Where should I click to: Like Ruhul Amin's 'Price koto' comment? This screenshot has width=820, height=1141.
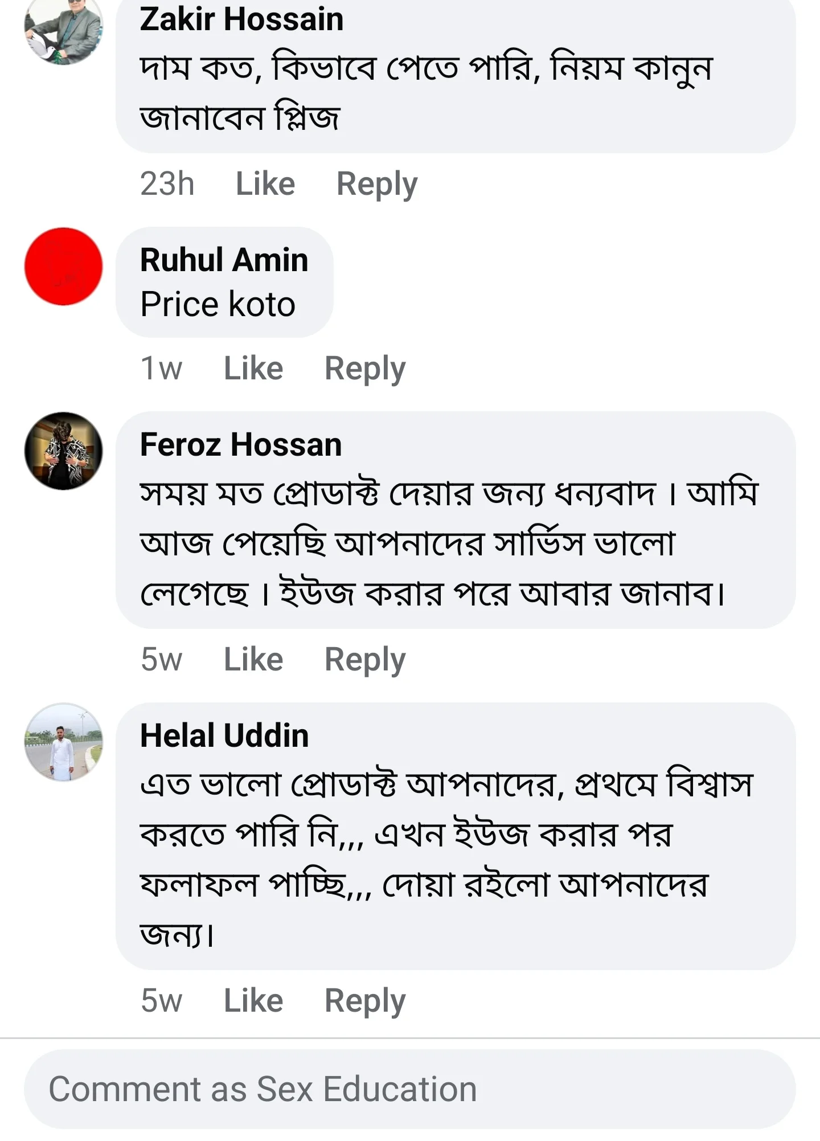click(253, 367)
